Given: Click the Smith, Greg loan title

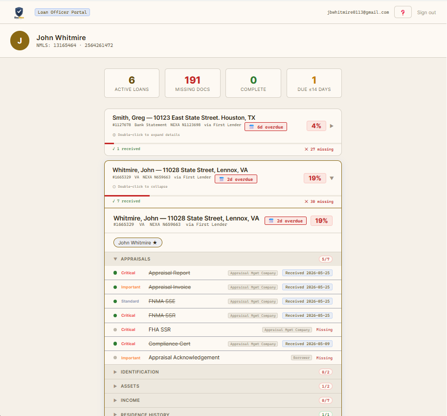Looking at the screenshot, I should 184,118.
